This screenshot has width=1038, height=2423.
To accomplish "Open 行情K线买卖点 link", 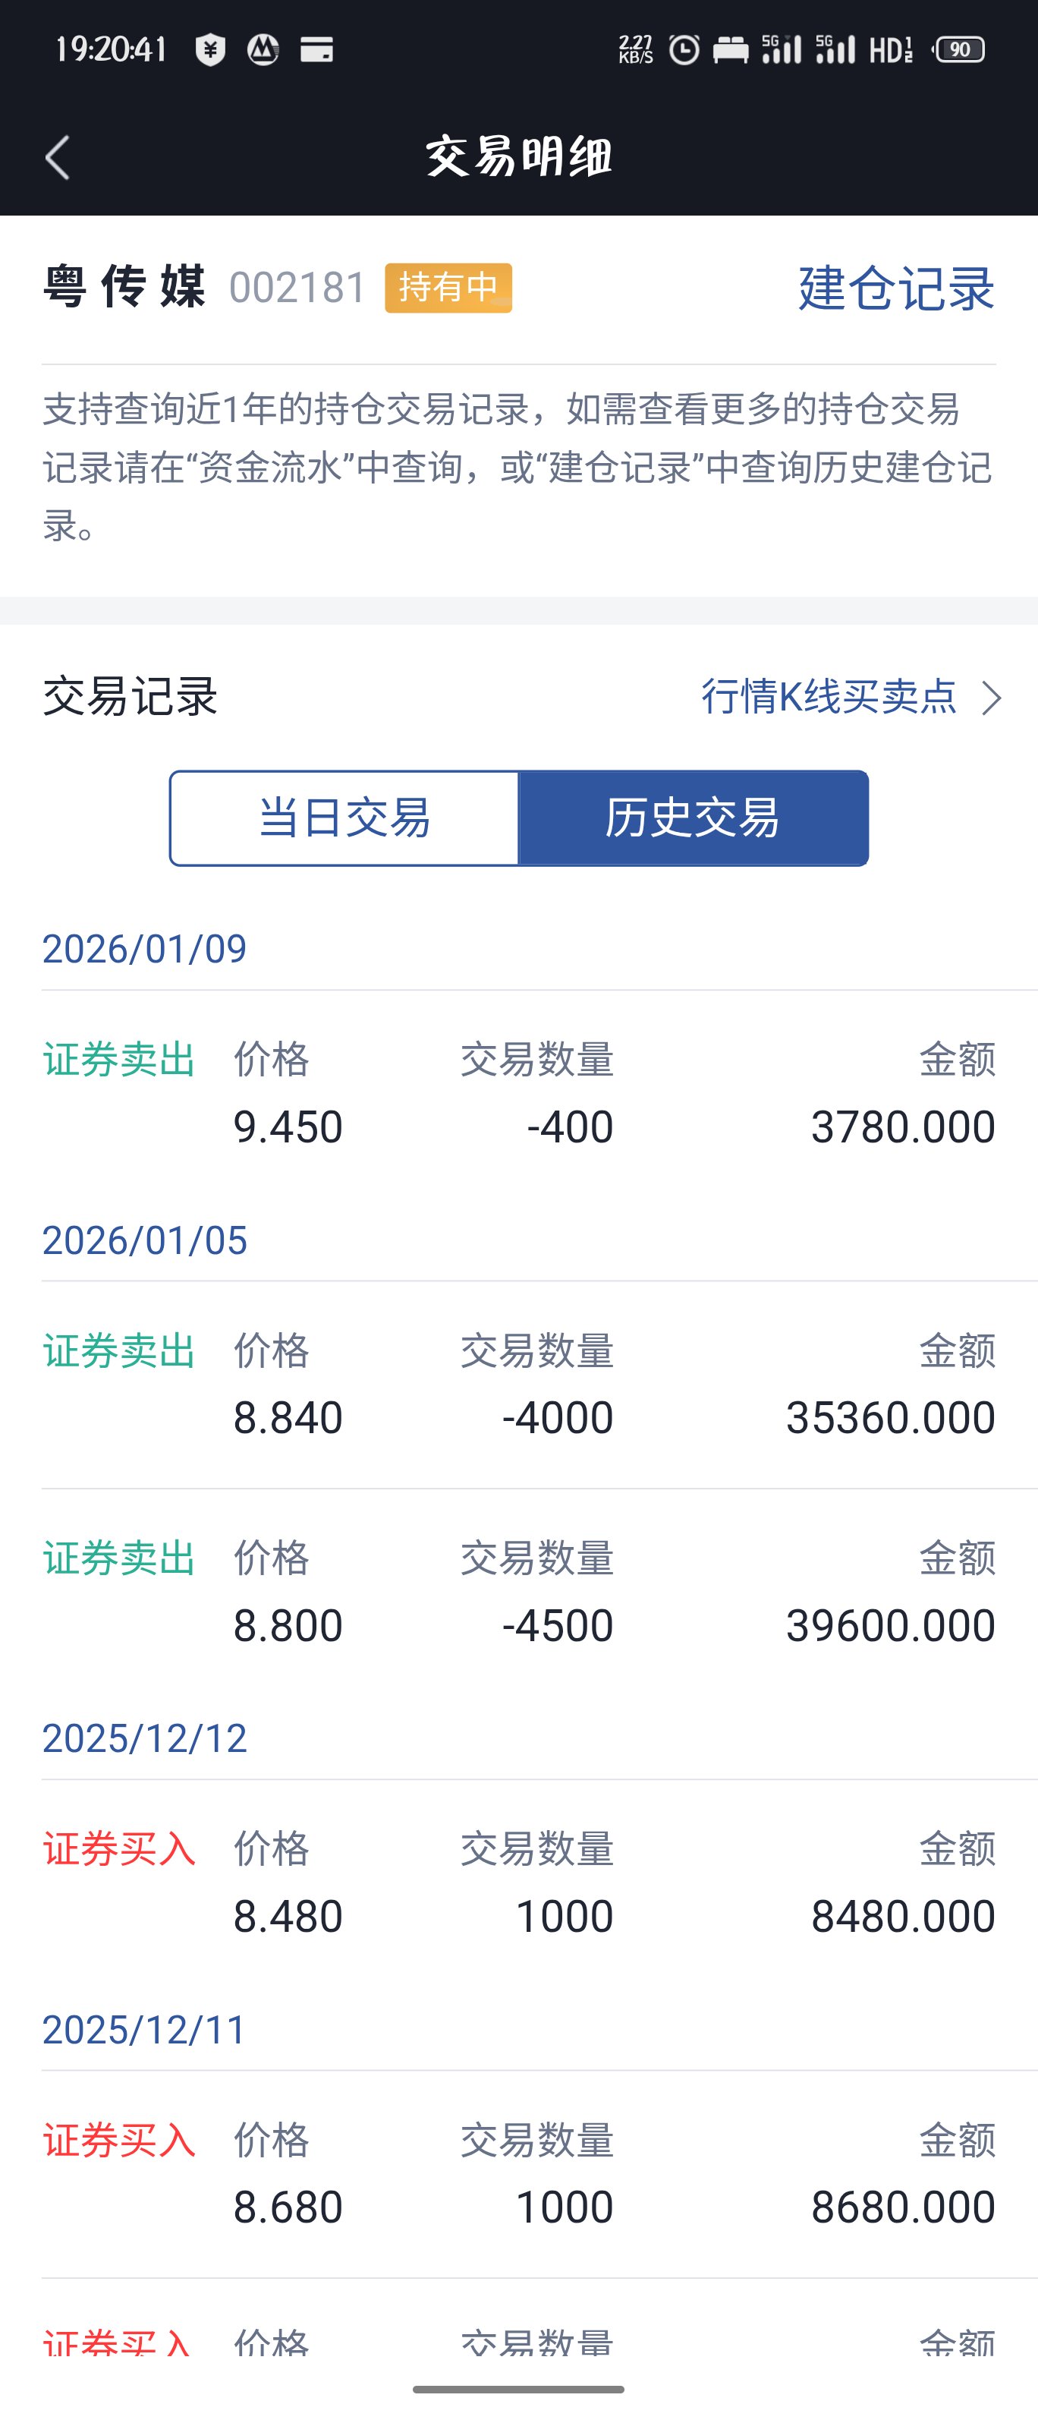I will pyautogui.click(x=829, y=697).
